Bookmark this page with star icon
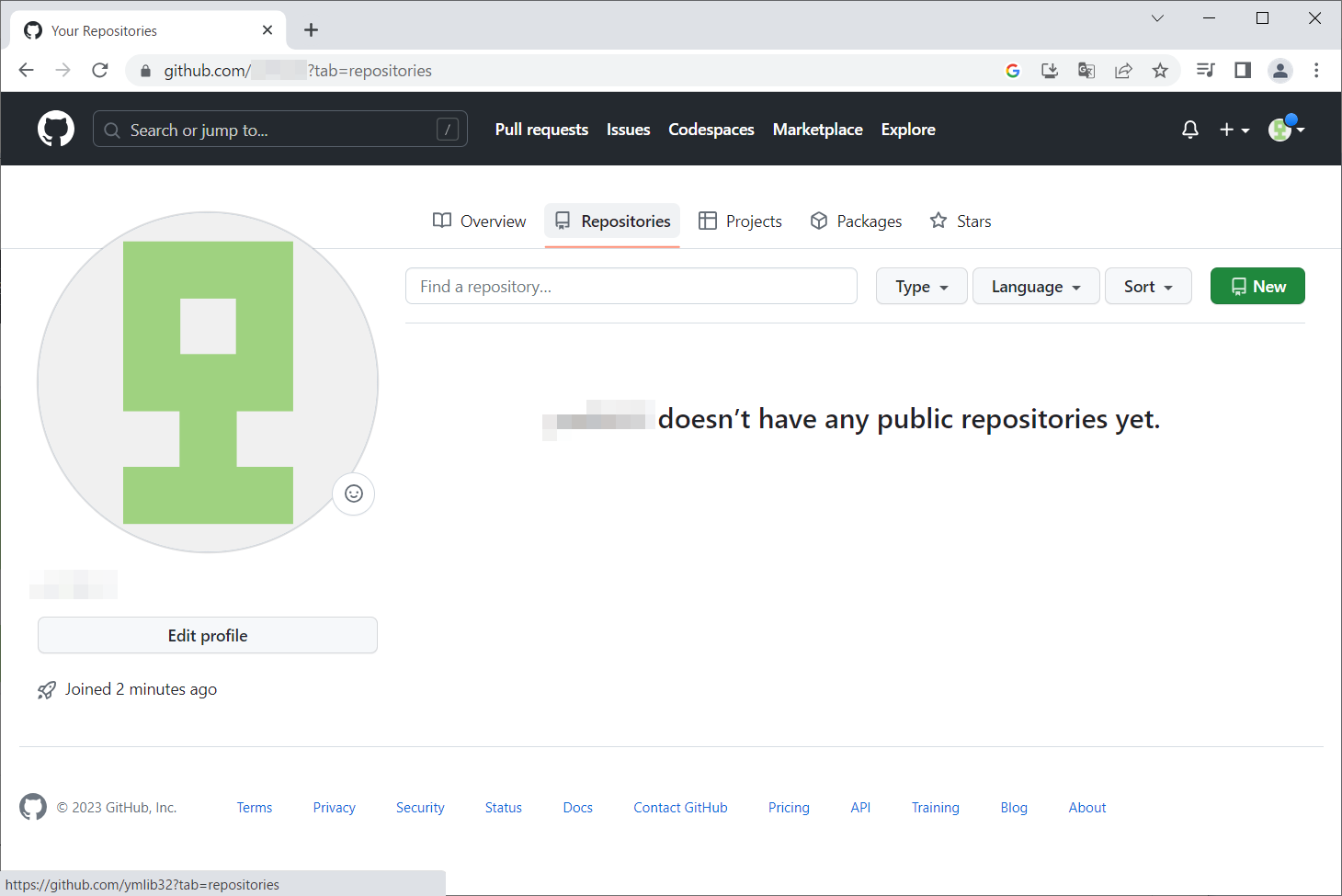The height and width of the screenshot is (896, 1342). pyautogui.click(x=1160, y=71)
